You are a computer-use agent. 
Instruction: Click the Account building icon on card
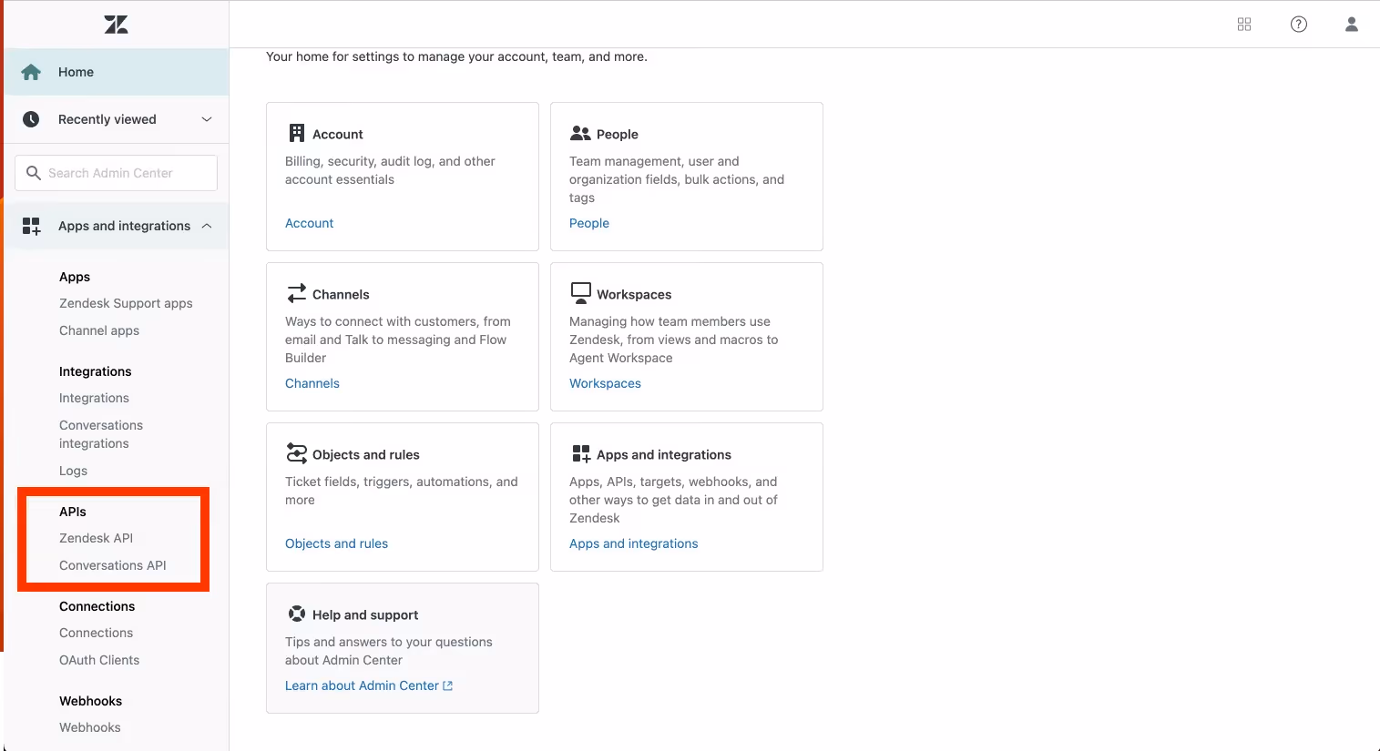(297, 133)
